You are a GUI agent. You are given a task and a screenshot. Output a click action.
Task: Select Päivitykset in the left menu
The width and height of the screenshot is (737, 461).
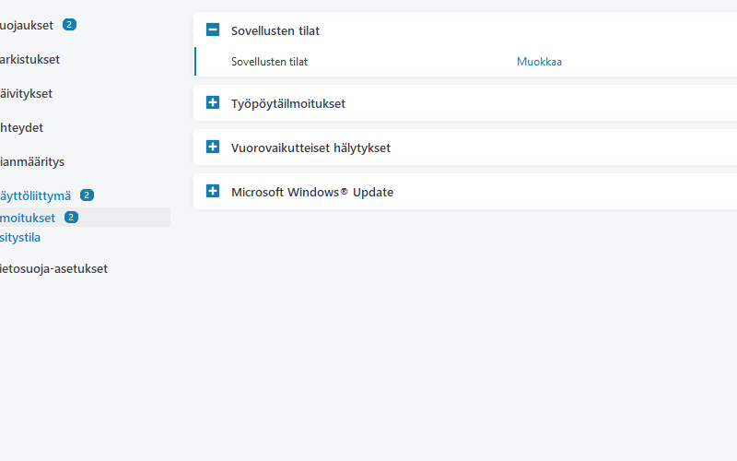pos(26,93)
